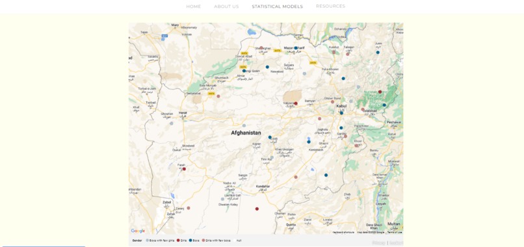This screenshot has height=247, width=524.
Task: Open the RESOURCES navigation link
Action: tap(330, 6)
